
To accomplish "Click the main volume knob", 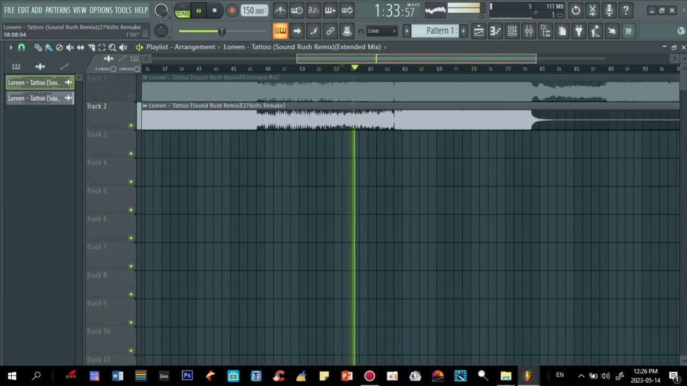I will point(161,10).
